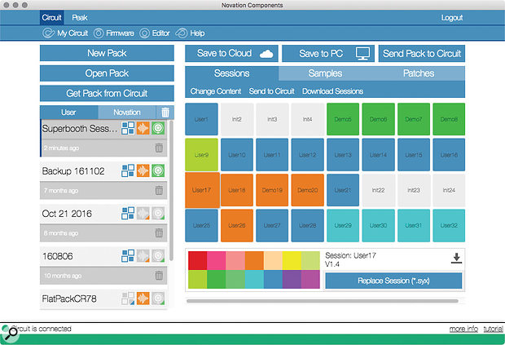
Task: Select the Demo5 session slot
Action: click(343, 119)
